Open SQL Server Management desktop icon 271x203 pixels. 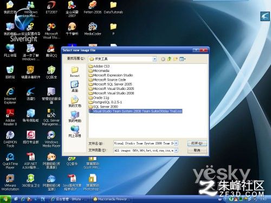pos(51,117)
